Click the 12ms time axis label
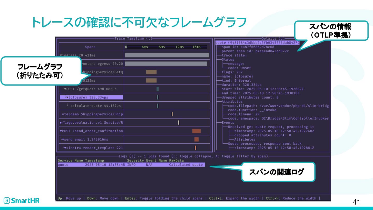The width and height of the screenshot is (373, 210). (180, 47)
